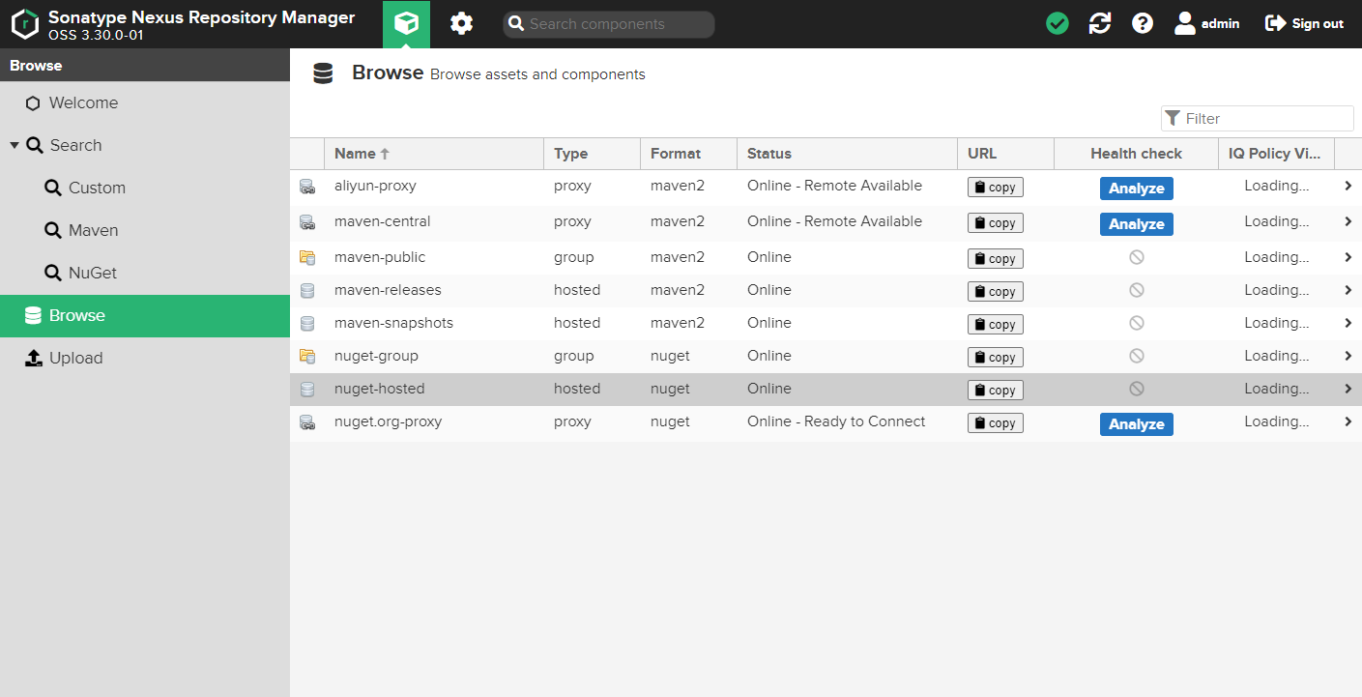Expand details for the nuget.org-proxy row
This screenshot has height=697, width=1362.
point(1348,421)
